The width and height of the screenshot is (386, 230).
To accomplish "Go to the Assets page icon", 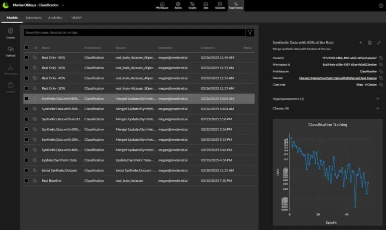I will pyautogui.click(x=178, y=5).
